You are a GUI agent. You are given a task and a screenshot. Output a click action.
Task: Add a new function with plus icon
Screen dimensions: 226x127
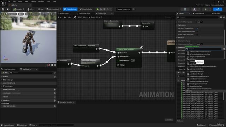click(x=55, y=93)
